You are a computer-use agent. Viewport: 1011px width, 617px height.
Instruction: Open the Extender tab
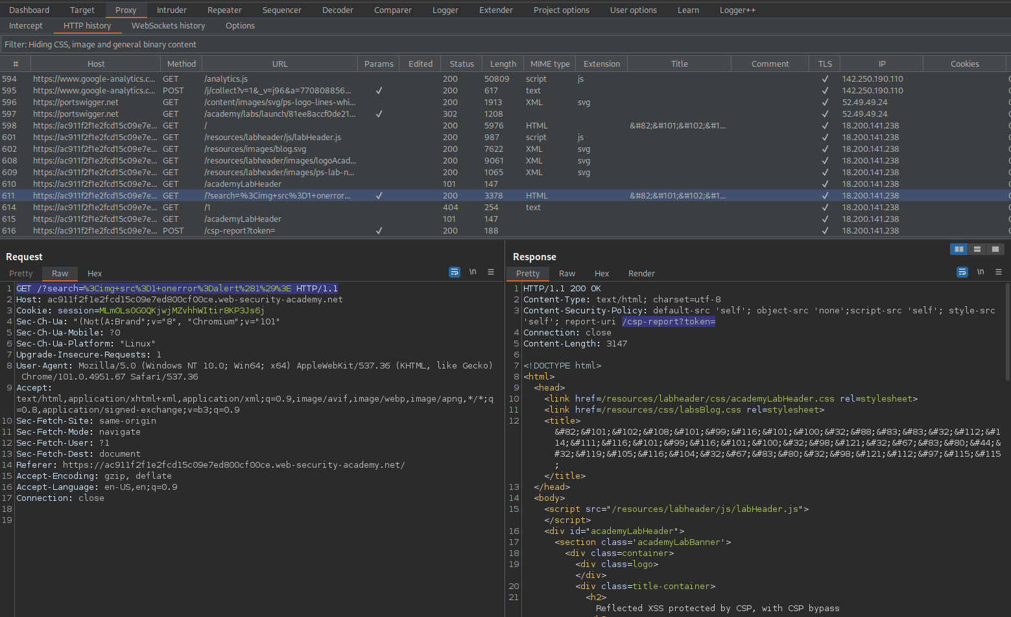[x=496, y=10]
